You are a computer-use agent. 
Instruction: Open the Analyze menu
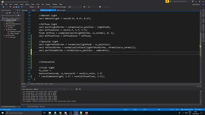click(x=48, y=4)
